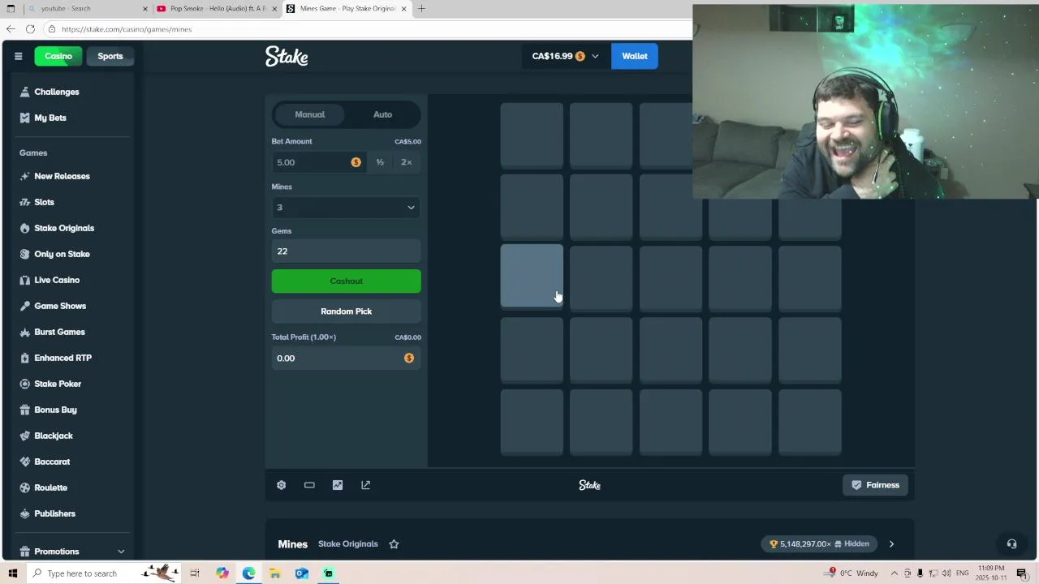Image resolution: width=1039 pixels, height=584 pixels.
Task: Click the Burst Games icon
Action: (x=24, y=332)
